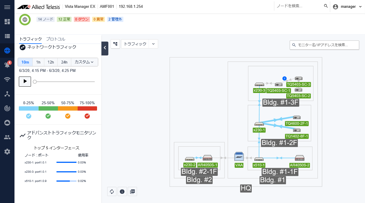
Task: Select the AR4050S-1 router icon
Action: (207, 158)
